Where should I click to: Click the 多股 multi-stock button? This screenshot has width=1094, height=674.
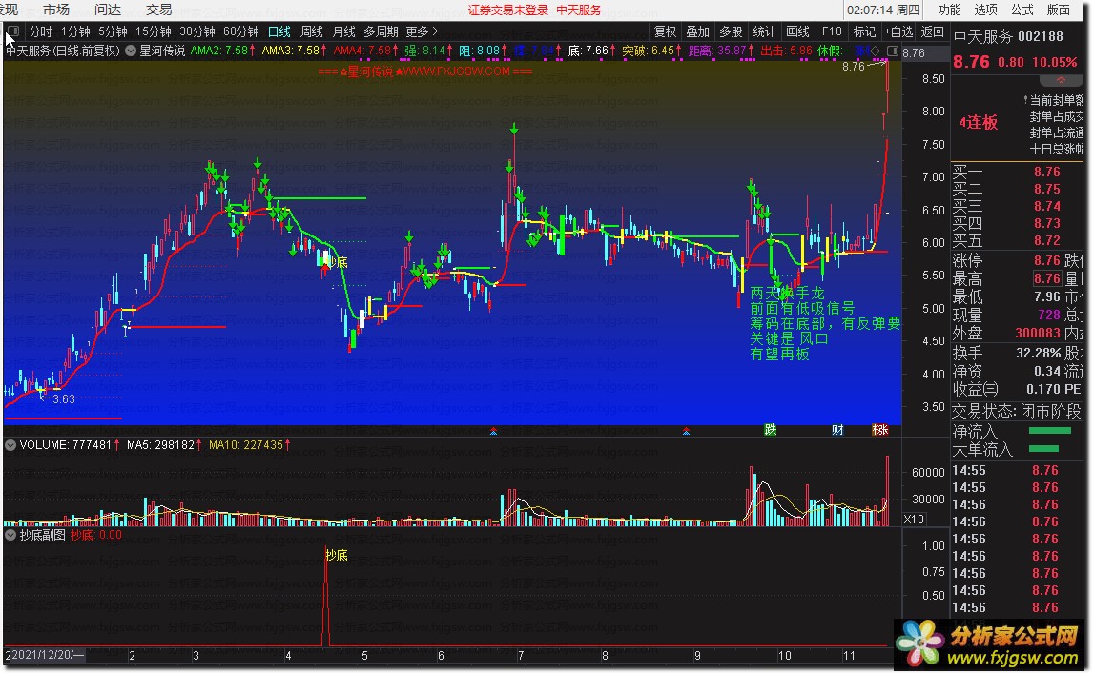(731, 31)
